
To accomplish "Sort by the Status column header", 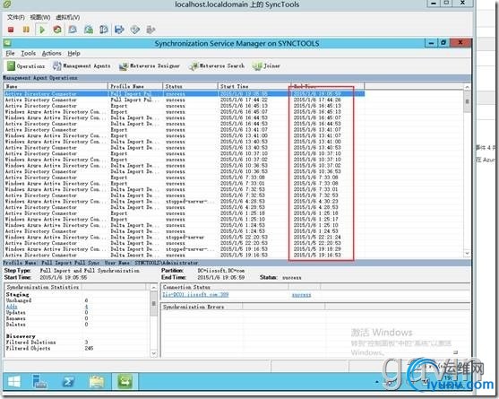I will (190, 86).
